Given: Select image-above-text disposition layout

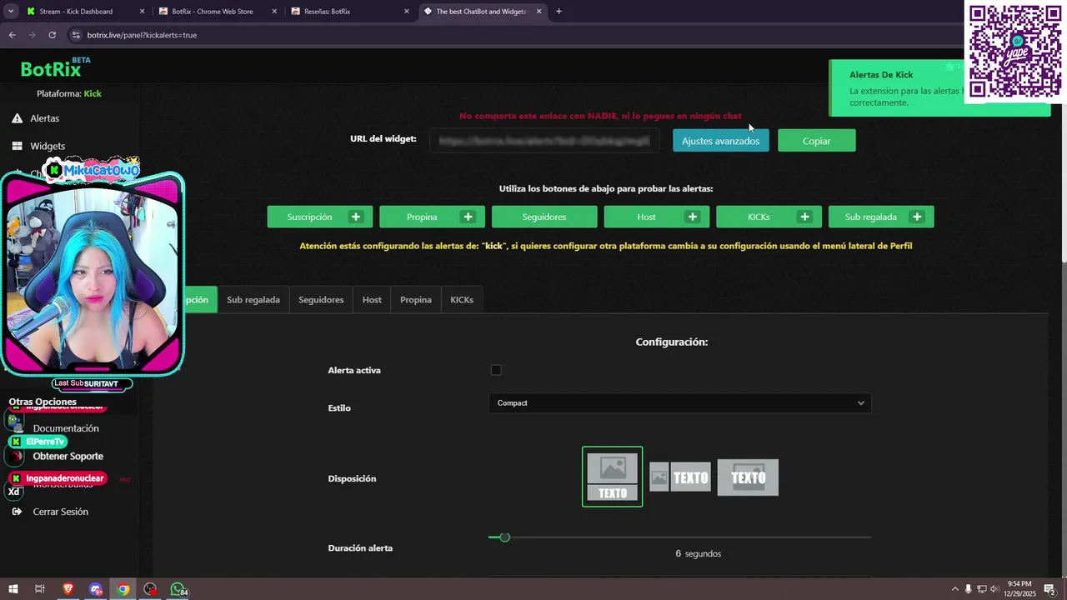Looking at the screenshot, I should pos(612,477).
